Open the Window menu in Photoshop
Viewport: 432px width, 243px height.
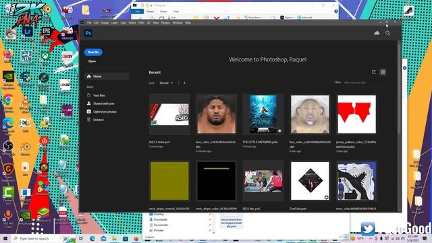click(x=178, y=23)
